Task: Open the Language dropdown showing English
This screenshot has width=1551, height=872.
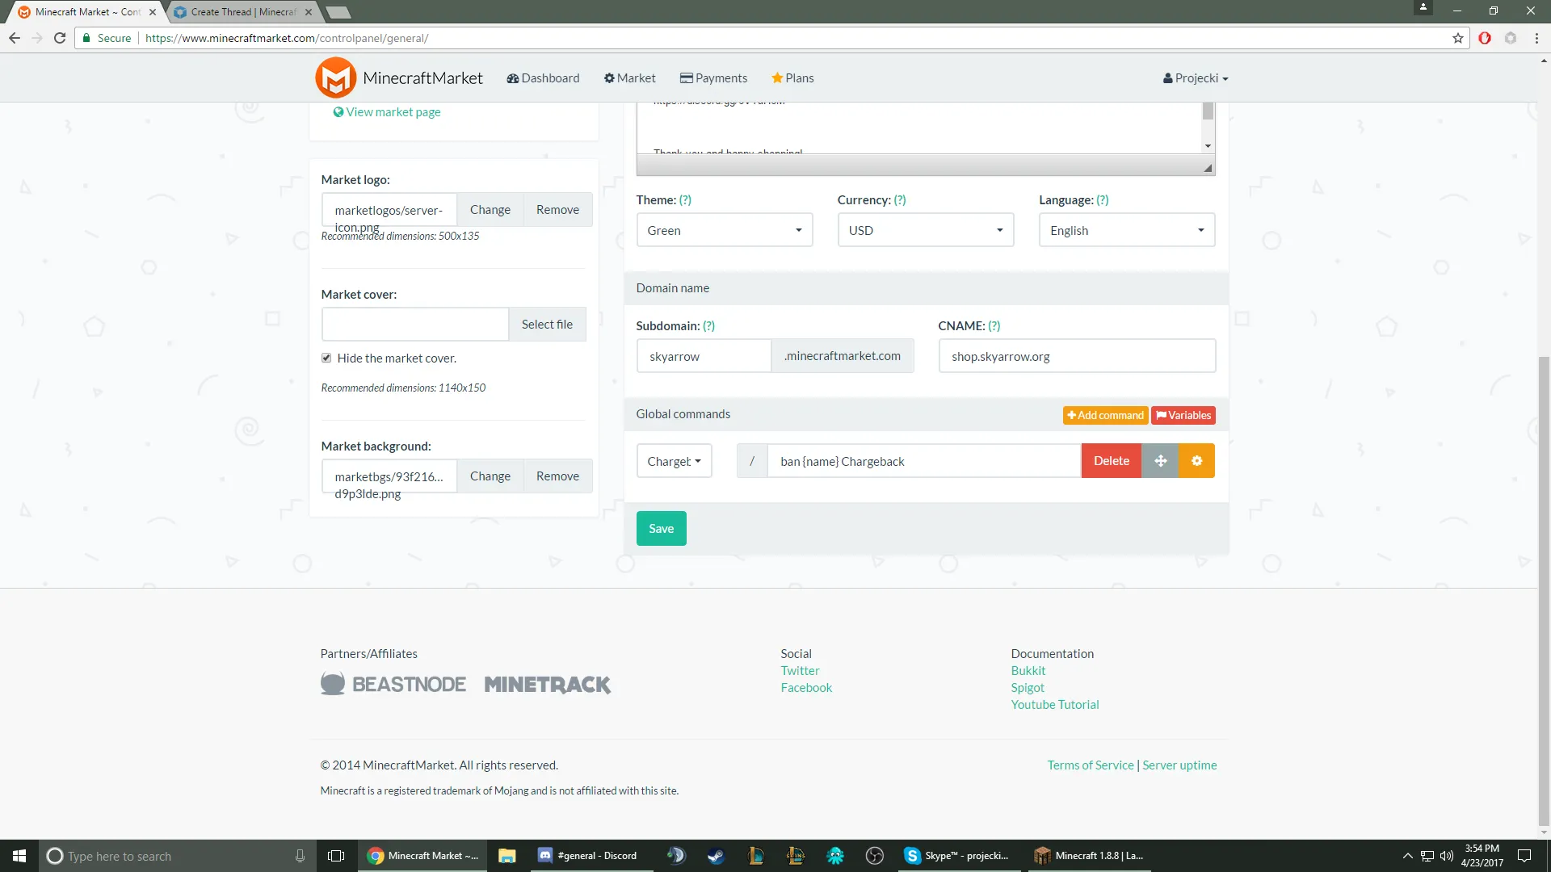Action: [x=1127, y=230]
